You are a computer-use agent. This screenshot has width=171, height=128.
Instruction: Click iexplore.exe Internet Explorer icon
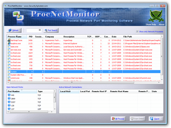9,43
